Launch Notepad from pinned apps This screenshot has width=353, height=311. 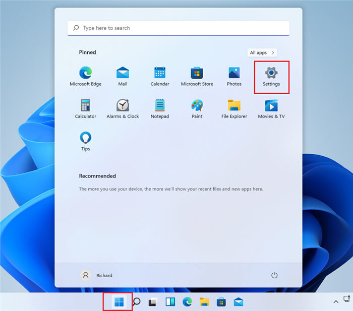pos(160,108)
